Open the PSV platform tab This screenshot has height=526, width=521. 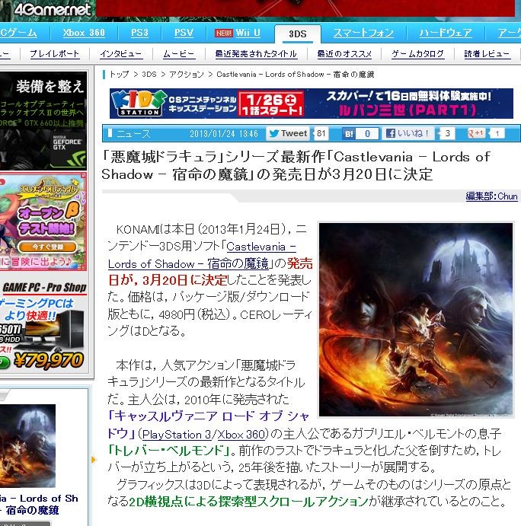tap(184, 33)
